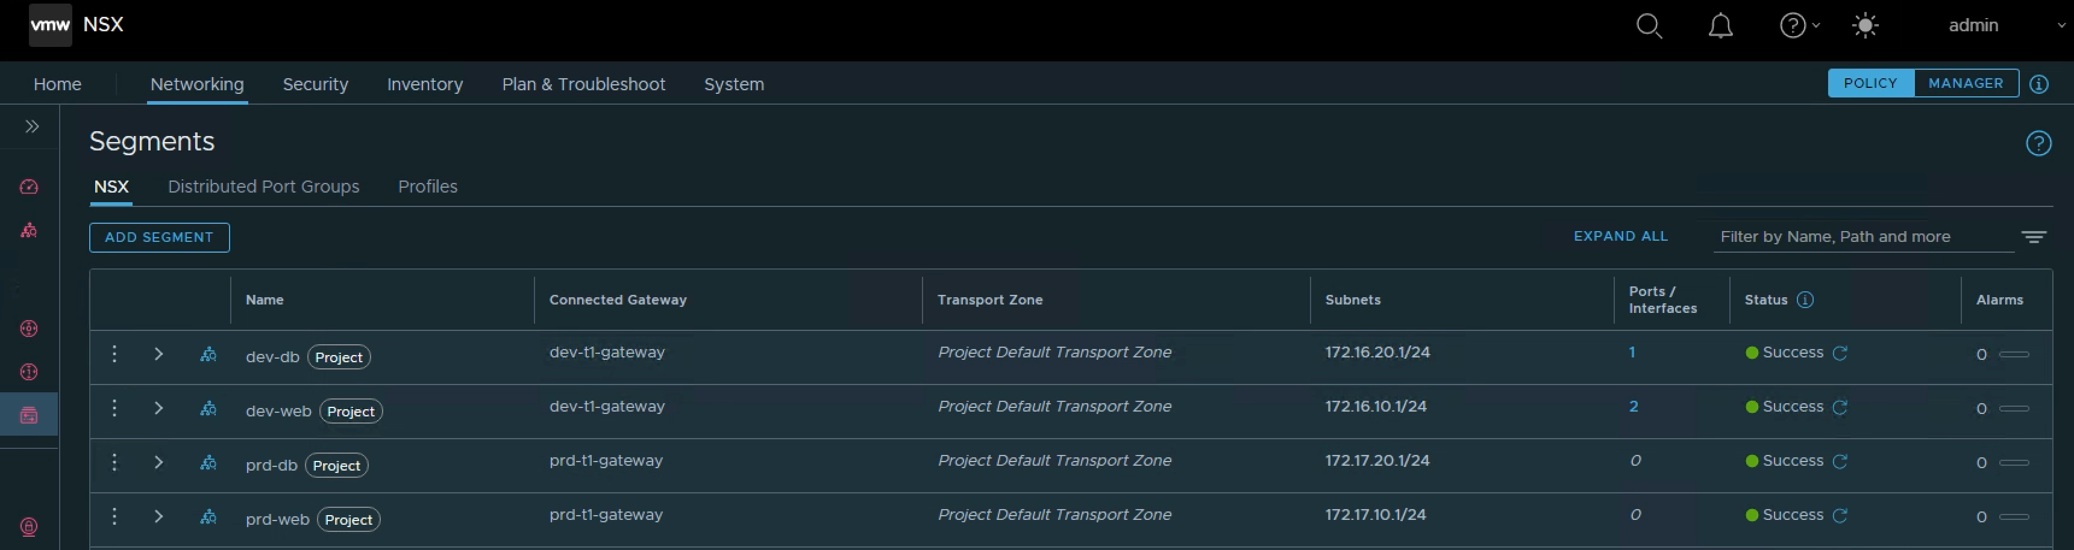Open the three-dot menu for dev-db
The height and width of the screenshot is (550, 2074).
pyautogui.click(x=114, y=354)
